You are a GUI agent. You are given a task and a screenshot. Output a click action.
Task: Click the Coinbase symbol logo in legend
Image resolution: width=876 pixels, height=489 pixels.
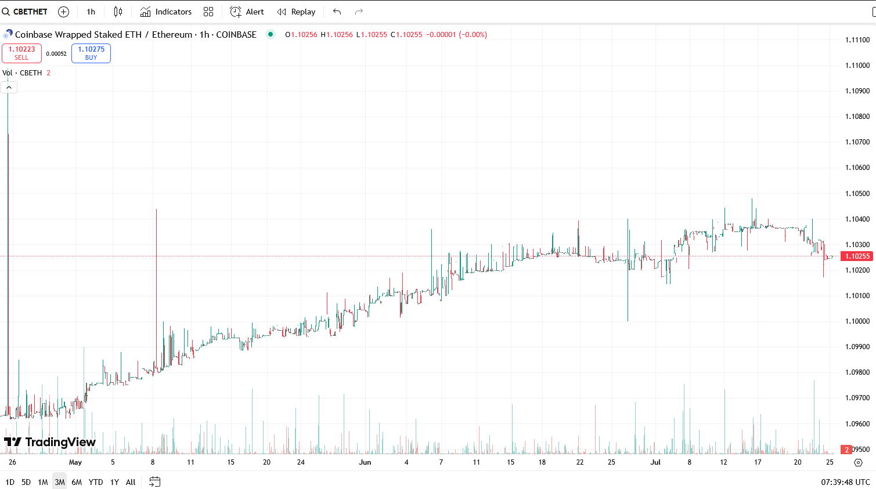tap(8, 34)
